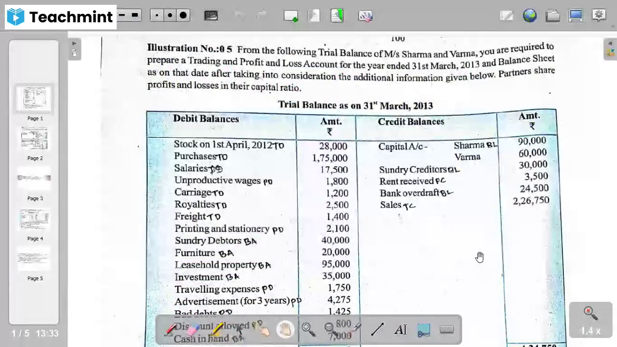Open the settings popup at top right
The width and height of the screenshot is (617, 347).
tap(599, 16)
